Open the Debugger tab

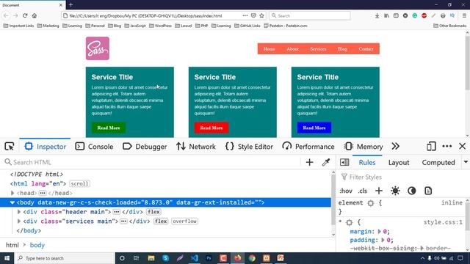[145, 147]
